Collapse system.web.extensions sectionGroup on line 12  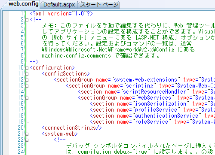27,80
